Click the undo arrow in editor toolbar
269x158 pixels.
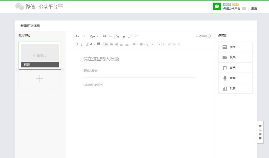[77, 36]
